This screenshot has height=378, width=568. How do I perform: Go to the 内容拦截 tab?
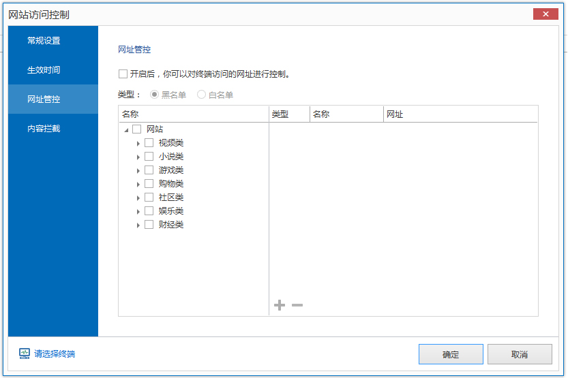(44, 128)
